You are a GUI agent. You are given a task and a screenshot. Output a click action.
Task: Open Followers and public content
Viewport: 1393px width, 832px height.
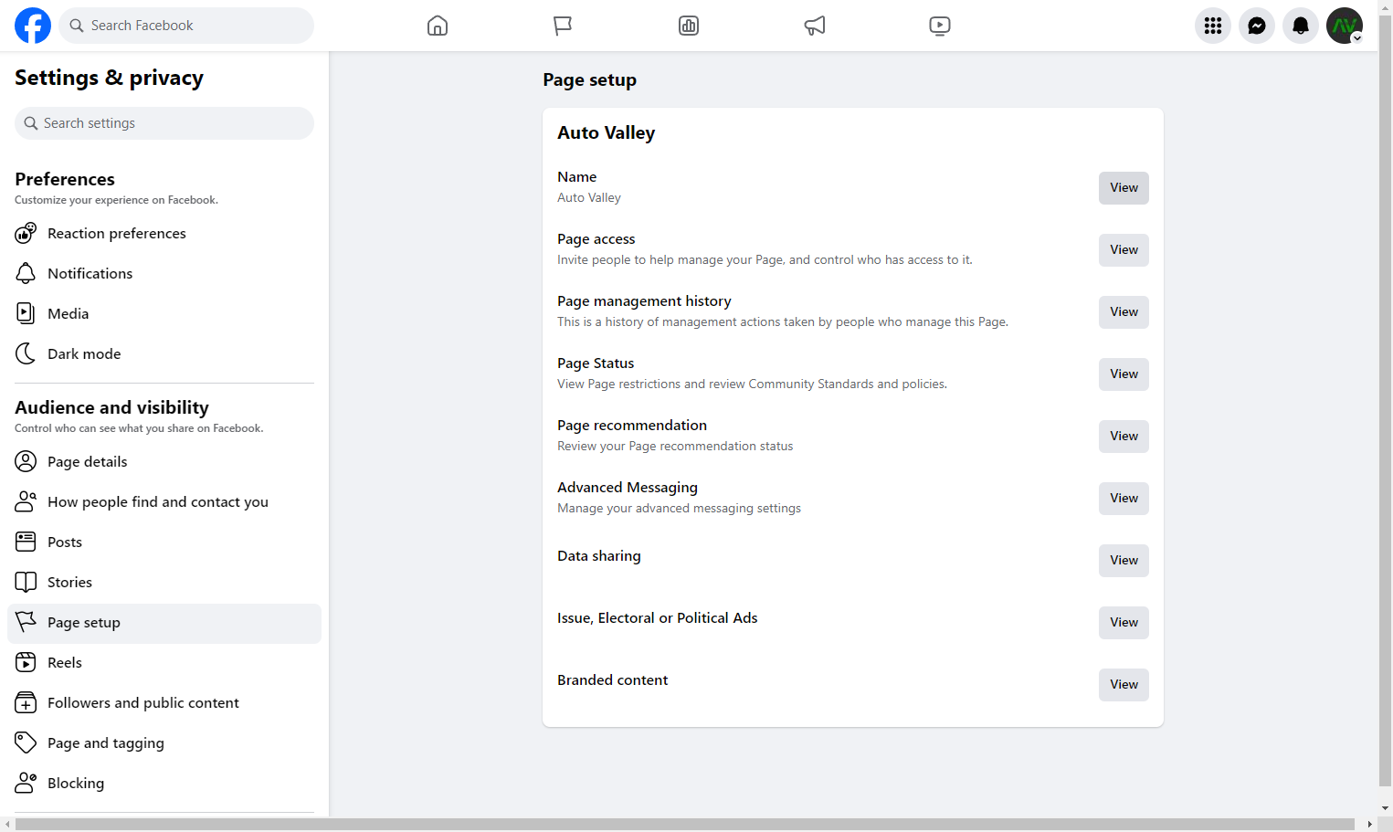pos(164,702)
